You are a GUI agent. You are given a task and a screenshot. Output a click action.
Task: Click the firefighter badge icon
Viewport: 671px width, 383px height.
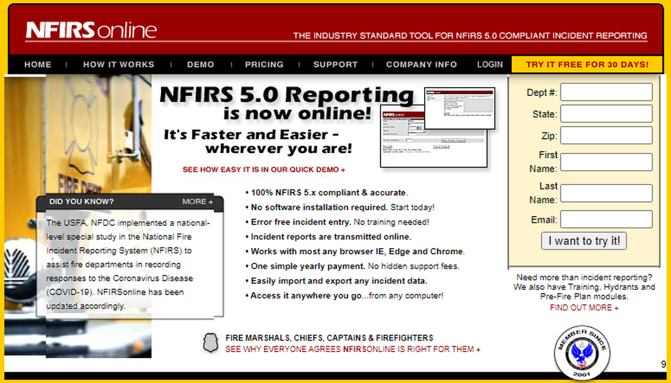[x=211, y=343]
